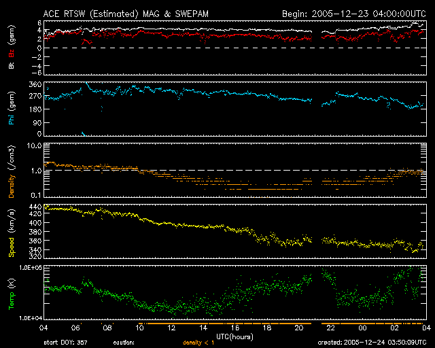Click the '380' tick on Speed axis
435x348 pixels.
35,232
